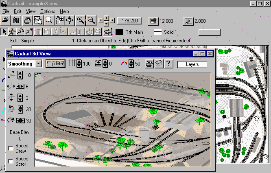The image size is (271, 173).
Task: Click the Open file folder icon
Action: pyautogui.click(x=5, y=21)
